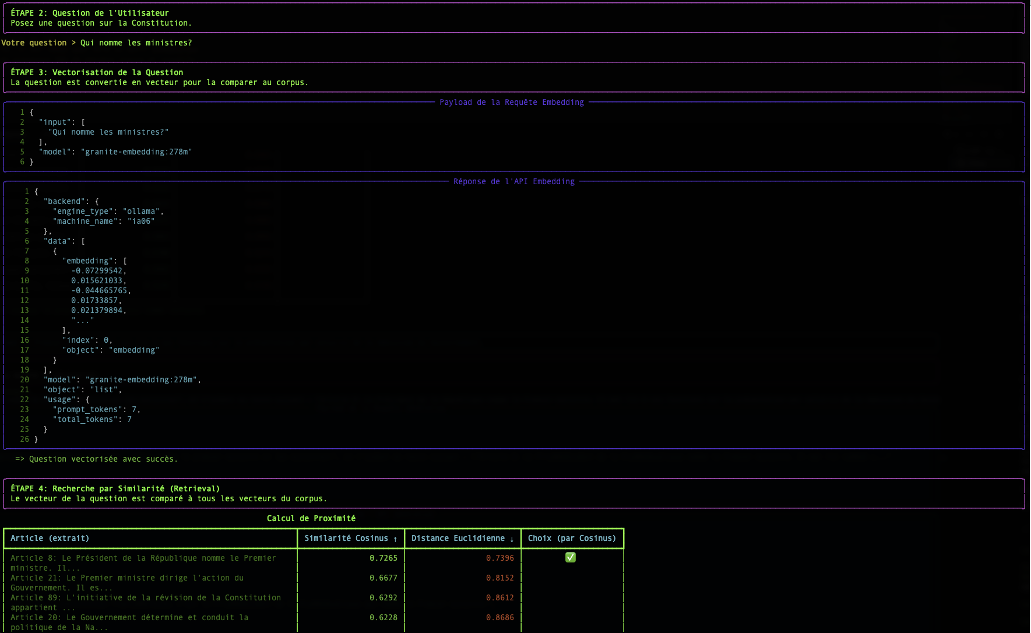Click the ÉTAPE 2: Question de l'Utilisateur header

[89, 12]
